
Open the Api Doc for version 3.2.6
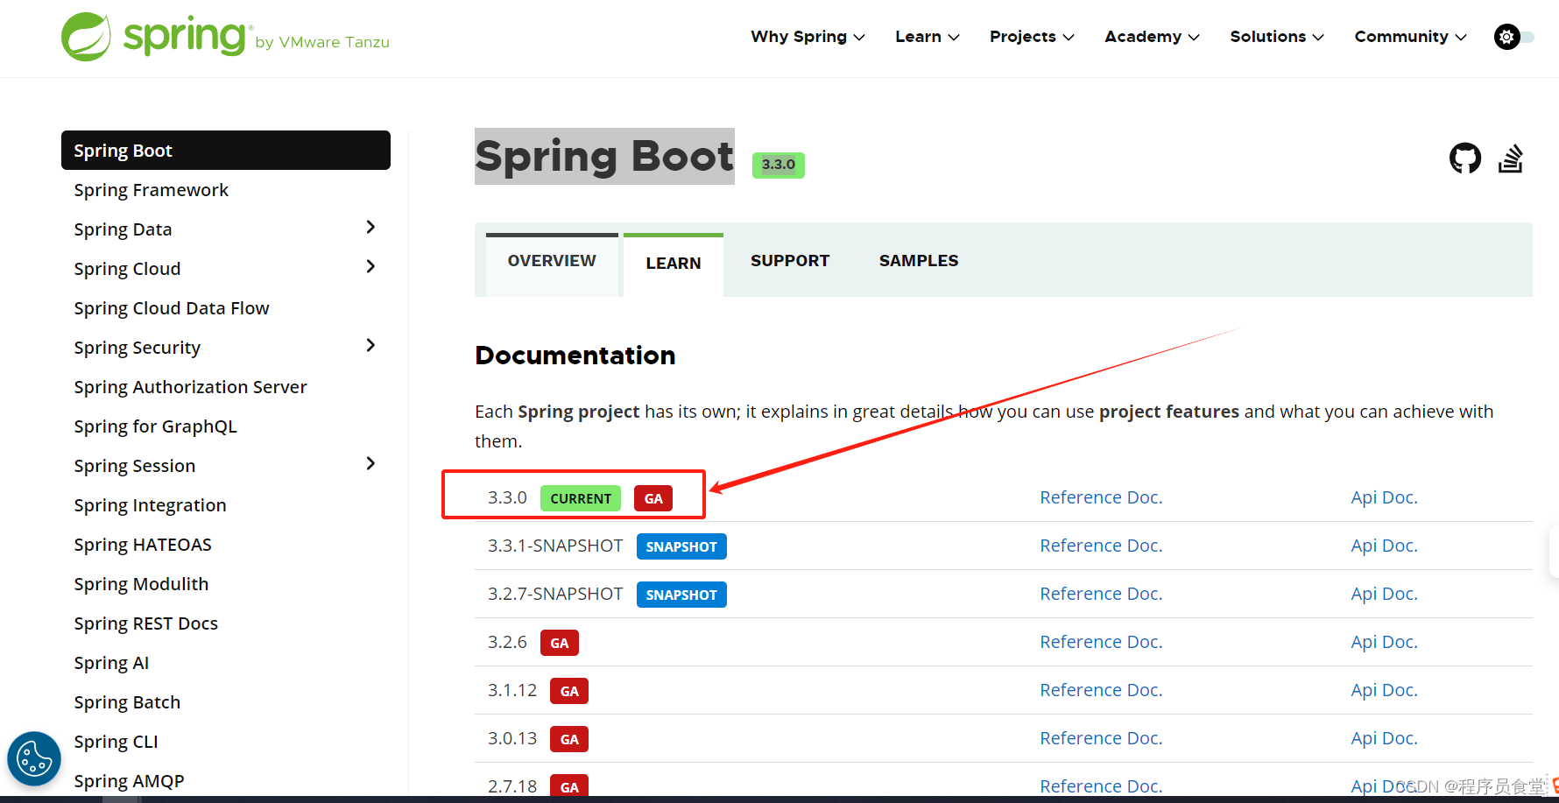1384,642
